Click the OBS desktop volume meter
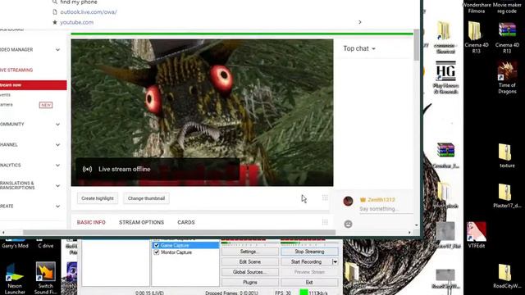525x295 pixels. point(309,242)
